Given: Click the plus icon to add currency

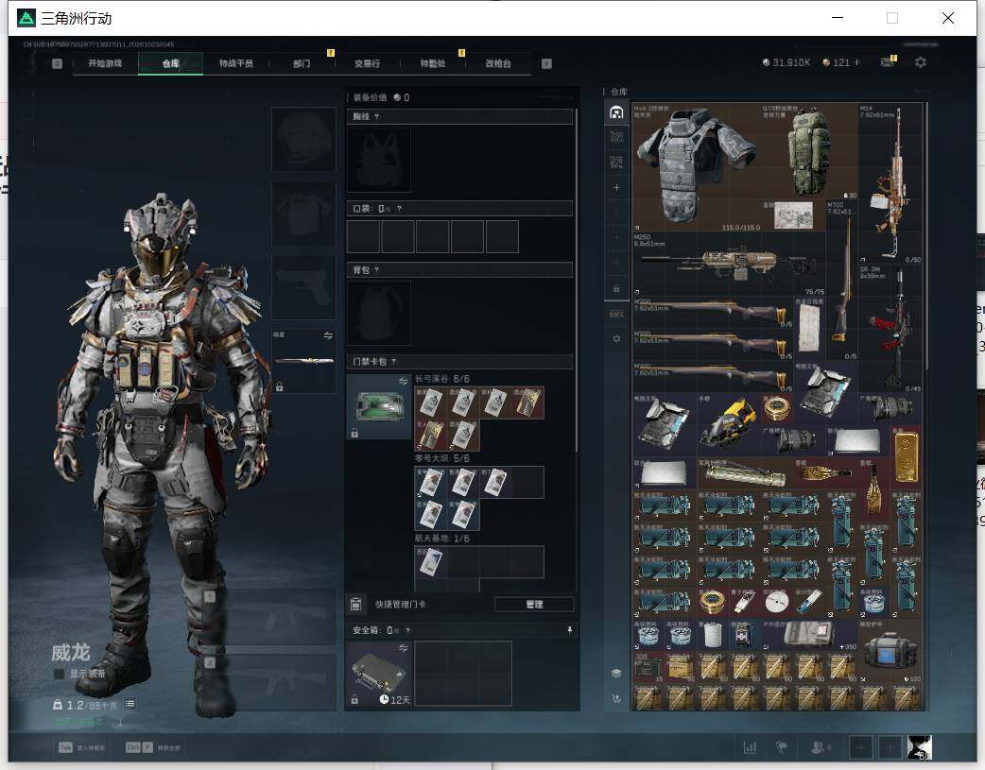Looking at the screenshot, I should click(856, 62).
